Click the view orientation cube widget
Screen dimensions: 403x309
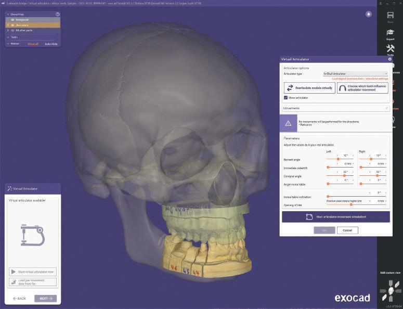[x=391, y=291]
